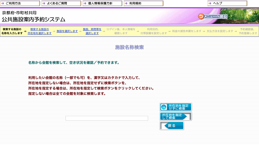Click the arrow icon on よくあるご質問
This screenshot has height=145, width=259.
[44, 3]
